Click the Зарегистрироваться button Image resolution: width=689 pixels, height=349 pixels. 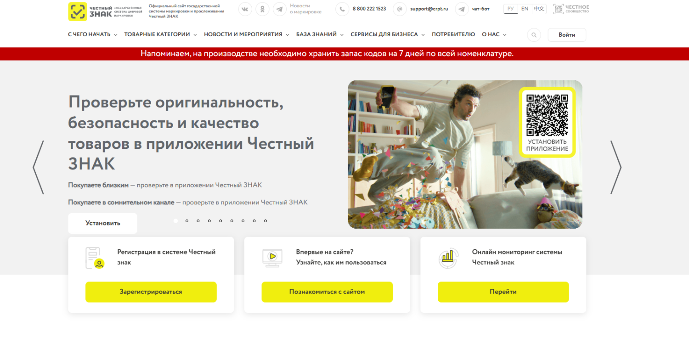pos(151,292)
